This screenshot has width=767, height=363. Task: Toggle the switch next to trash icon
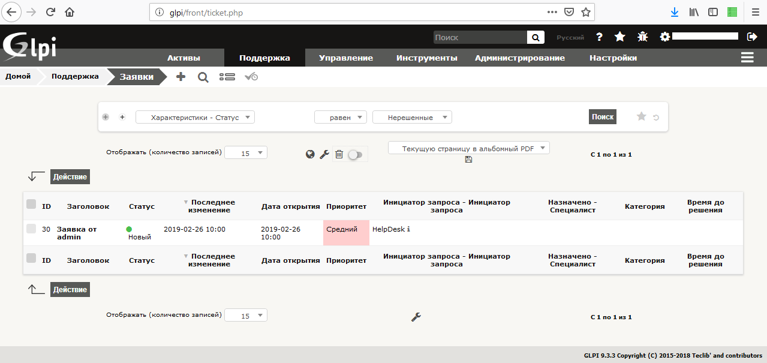coord(355,155)
